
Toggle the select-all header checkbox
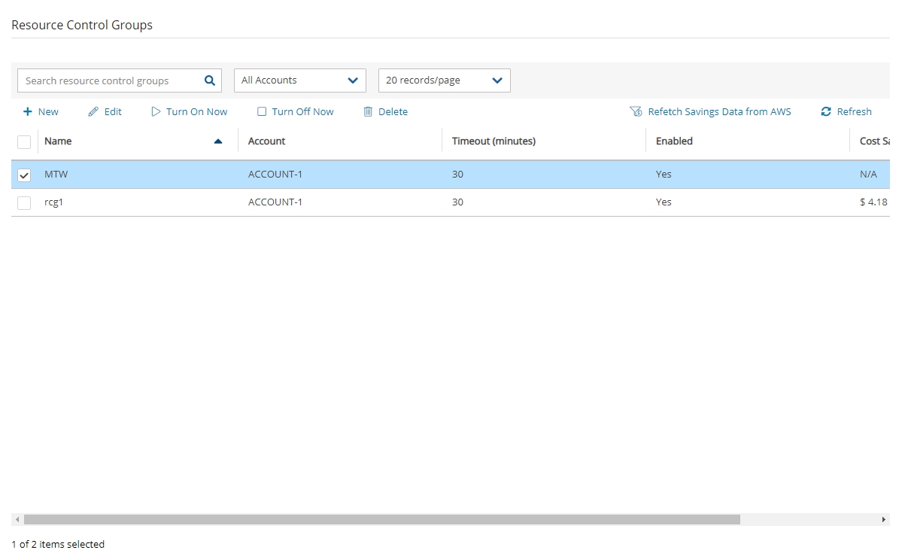[x=24, y=141]
